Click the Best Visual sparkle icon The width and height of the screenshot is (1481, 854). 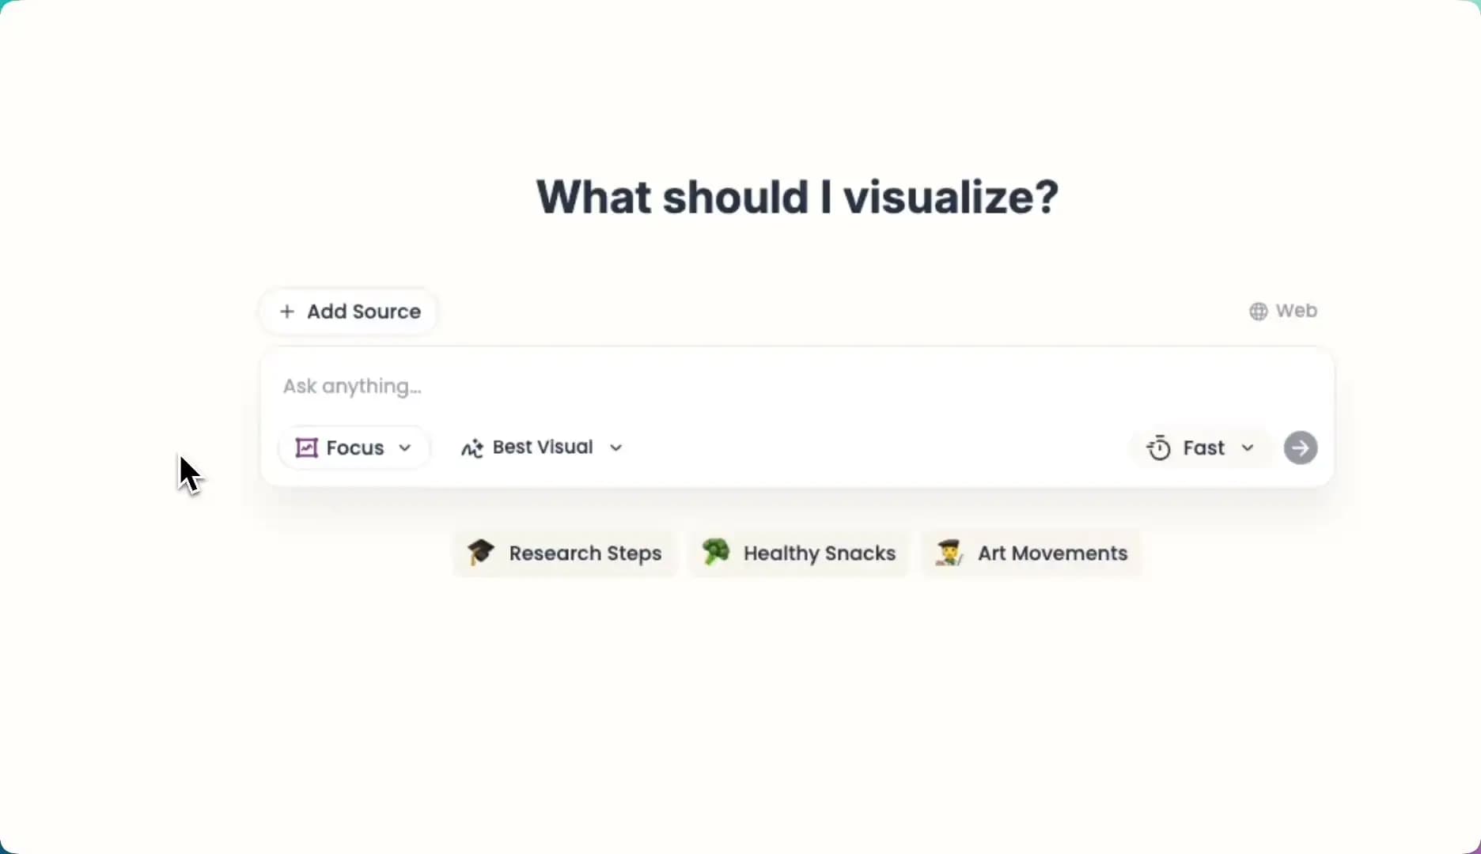point(472,448)
